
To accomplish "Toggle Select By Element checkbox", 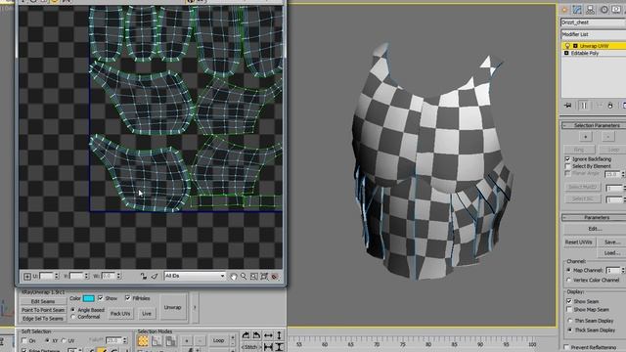I will pos(567,166).
